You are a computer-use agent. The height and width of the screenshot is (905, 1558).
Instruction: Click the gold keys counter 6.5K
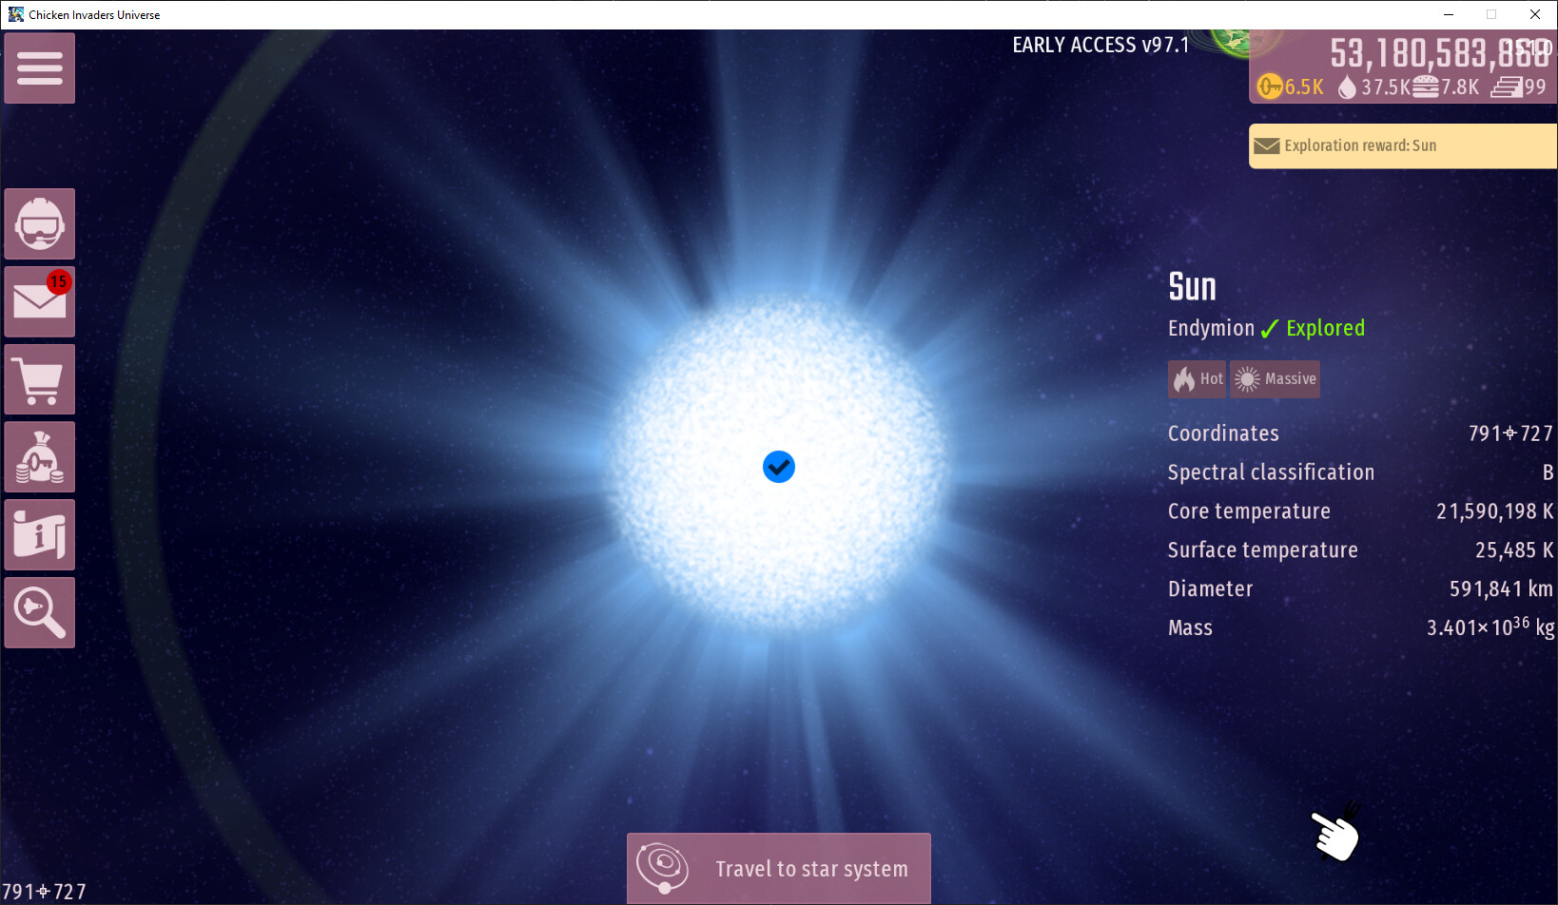[1291, 87]
